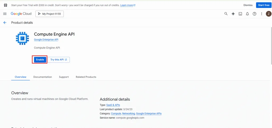Open the main navigation hamburger menu
Image resolution: width=272 pixels, height=128 pixels.
click(5, 14)
